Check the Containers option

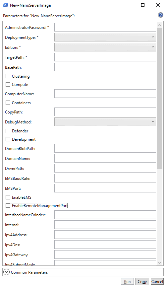[x=8, y=103]
